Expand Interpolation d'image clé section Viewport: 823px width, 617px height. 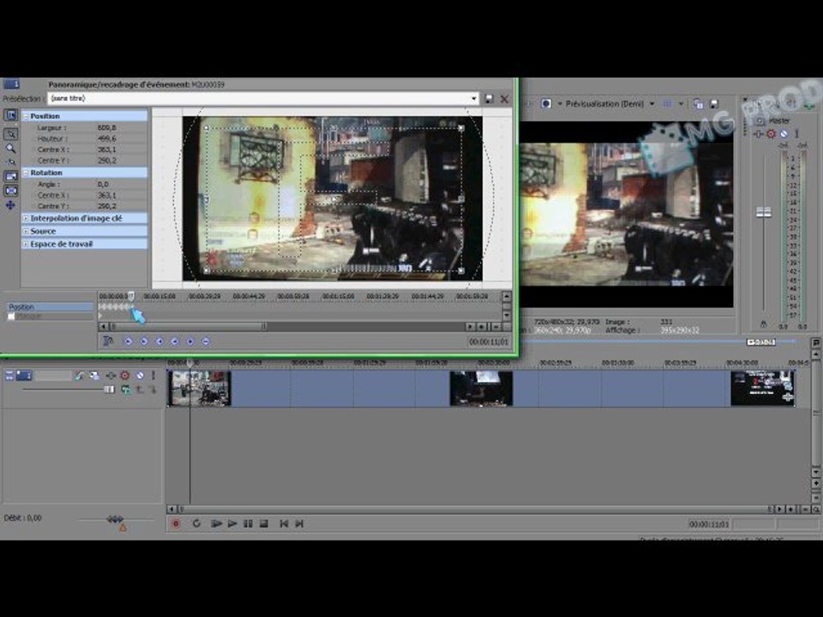25,219
